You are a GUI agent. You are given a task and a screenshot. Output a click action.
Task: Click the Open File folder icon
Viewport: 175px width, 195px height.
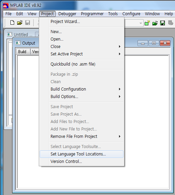20,23
